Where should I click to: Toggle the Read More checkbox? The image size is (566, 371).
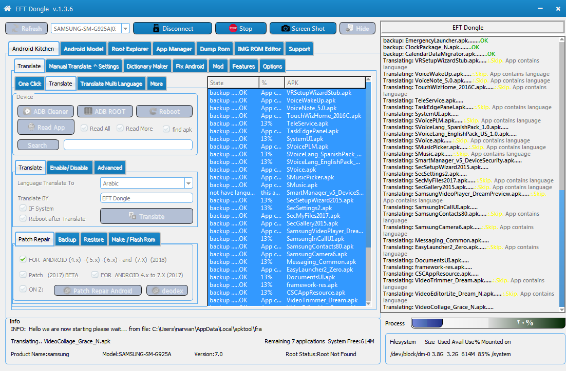120,128
